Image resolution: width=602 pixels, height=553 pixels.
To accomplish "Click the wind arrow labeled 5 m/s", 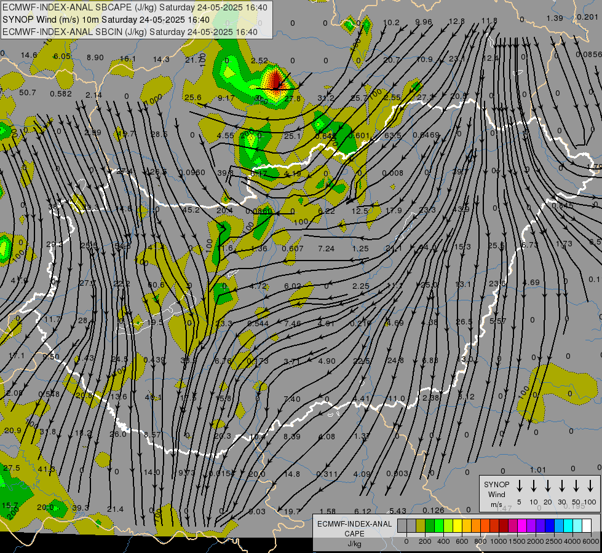I will pyautogui.click(x=519, y=486).
